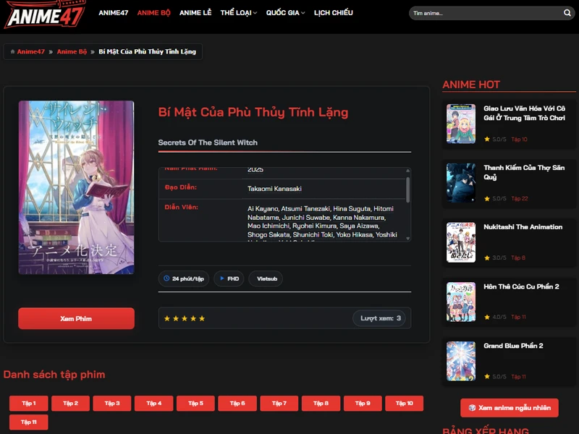The width and height of the screenshot is (579, 434).
Task: Focus the Tìm anime search field
Action: [x=486, y=13]
